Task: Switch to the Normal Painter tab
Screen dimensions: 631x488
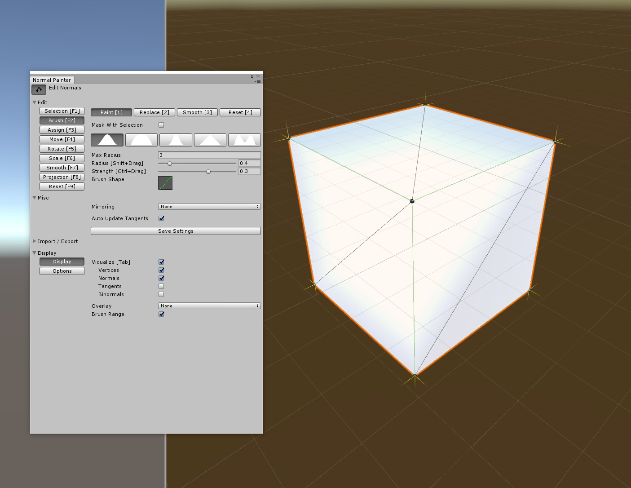Action: (52, 80)
